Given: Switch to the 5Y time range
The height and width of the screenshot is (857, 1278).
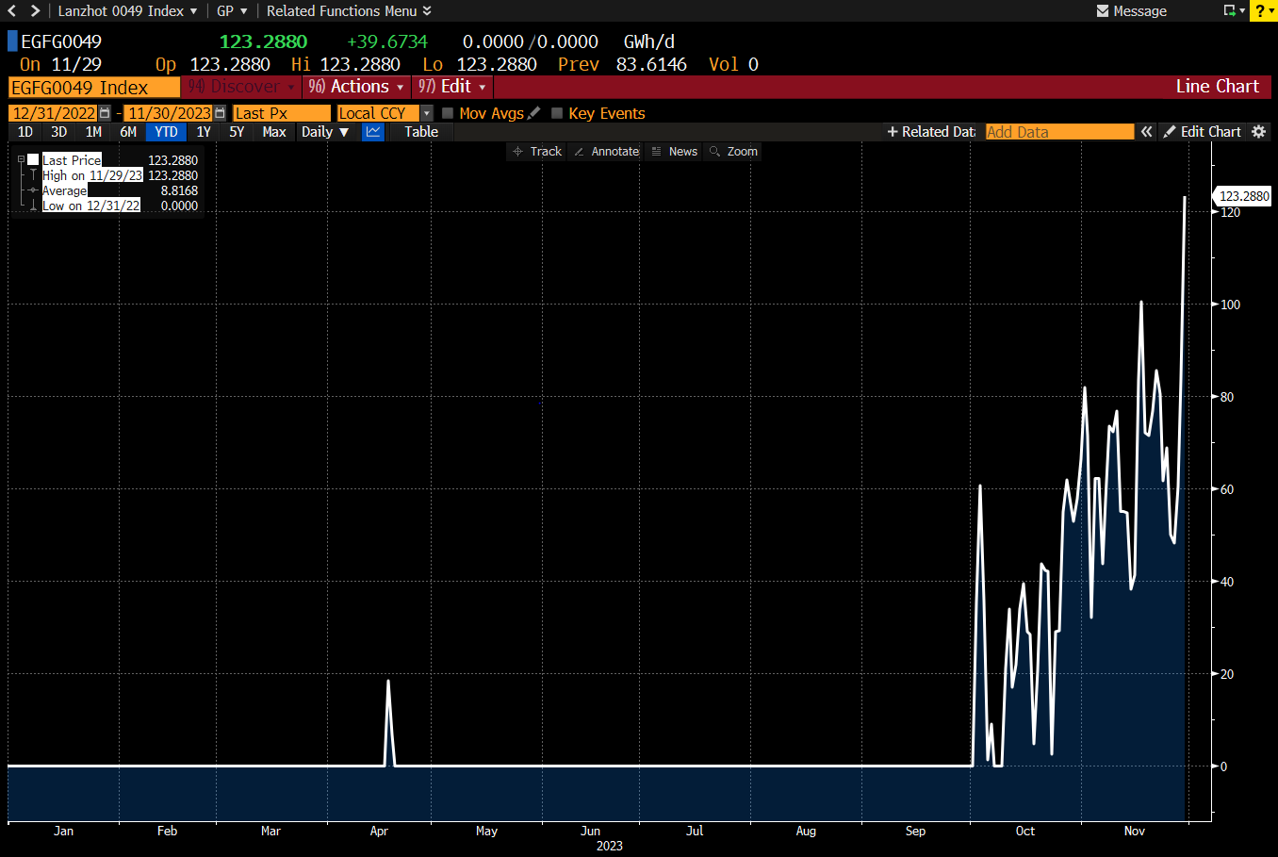Looking at the screenshot, I should (x=237, y=132).
